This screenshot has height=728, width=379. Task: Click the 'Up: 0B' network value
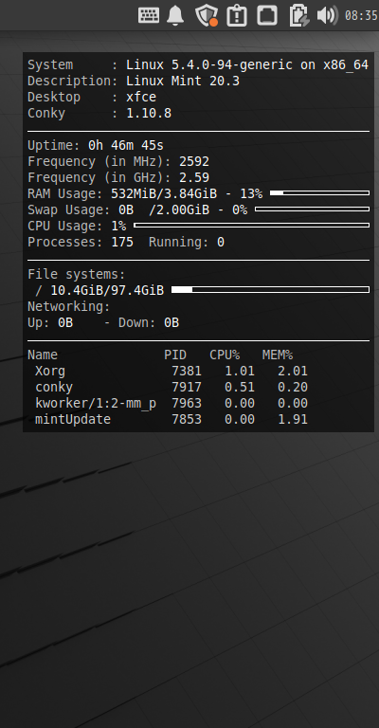pyautogui.click(x=50, y=322)
